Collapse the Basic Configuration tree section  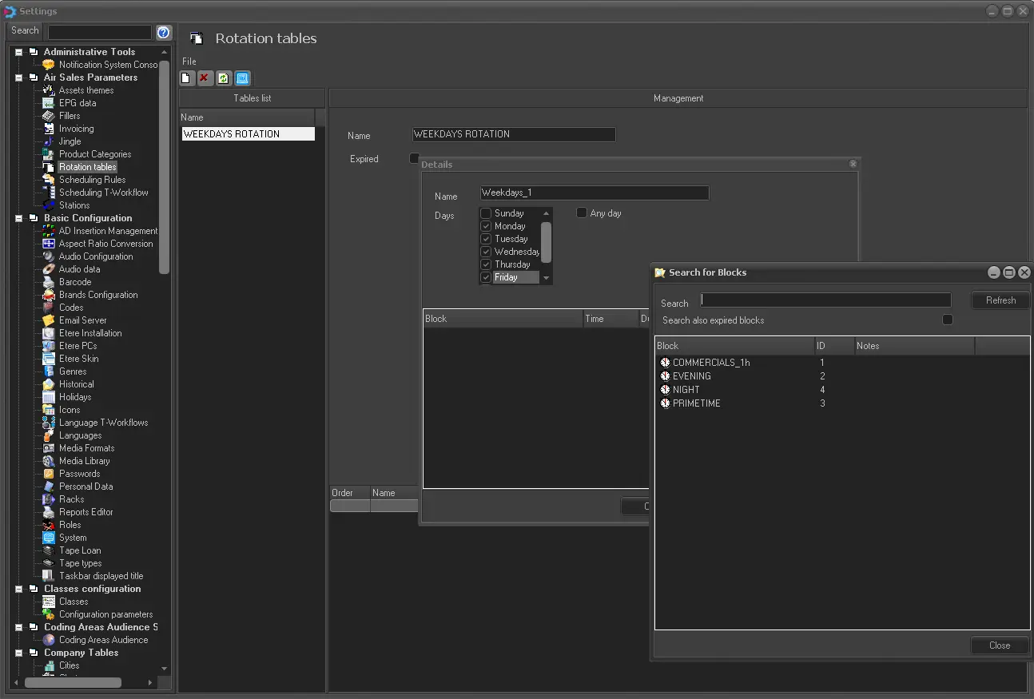18,218
